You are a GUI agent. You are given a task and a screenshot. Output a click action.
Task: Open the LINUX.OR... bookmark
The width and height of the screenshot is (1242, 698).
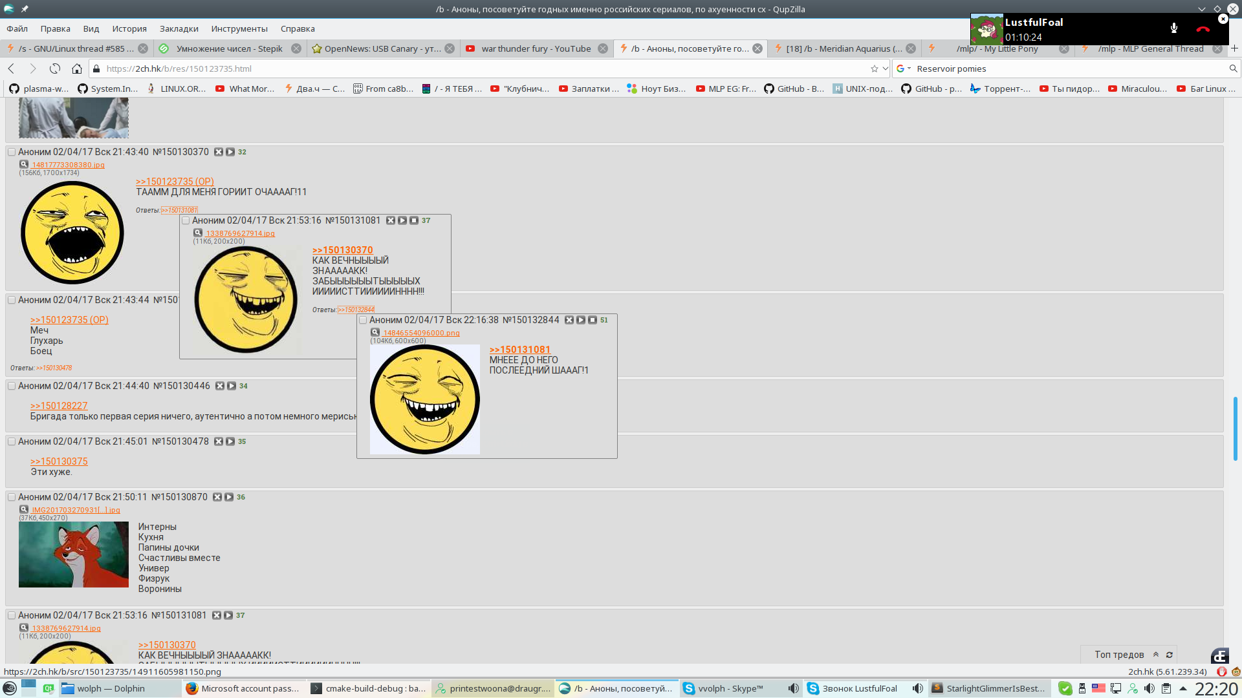[x=177, y=89]
